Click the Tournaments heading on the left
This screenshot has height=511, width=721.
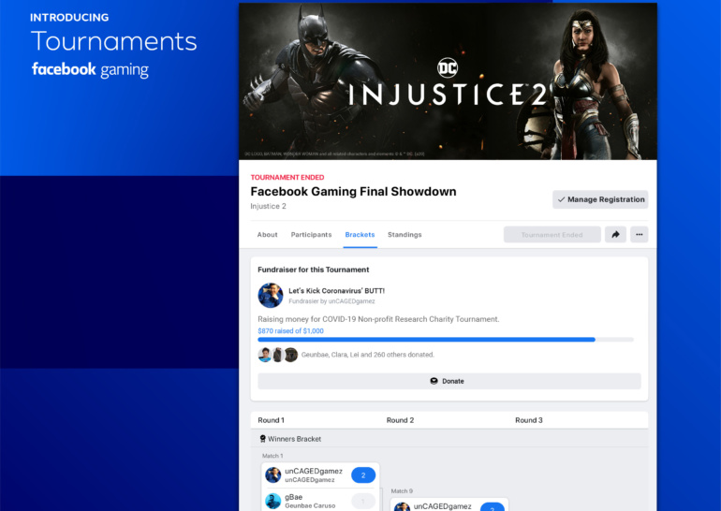point(114,41)
